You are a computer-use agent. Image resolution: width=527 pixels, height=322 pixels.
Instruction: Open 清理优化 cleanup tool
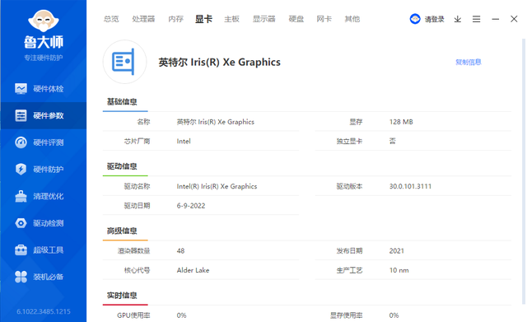tap(43, 196)
